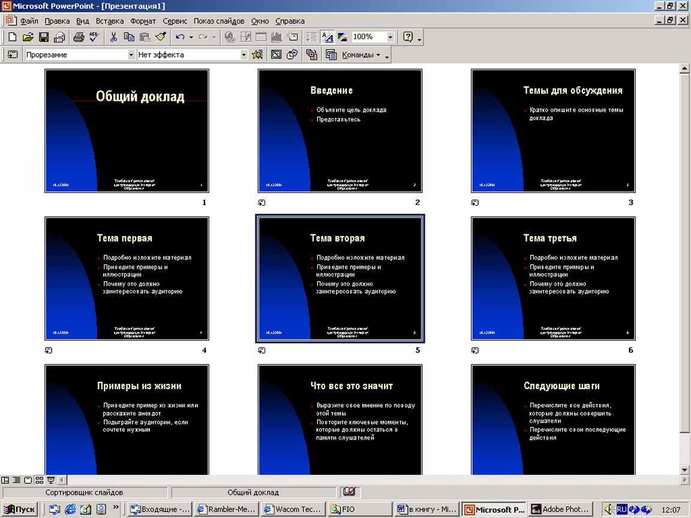Print using the printer icon
The image size is (691, 518).
coord(79,37)
